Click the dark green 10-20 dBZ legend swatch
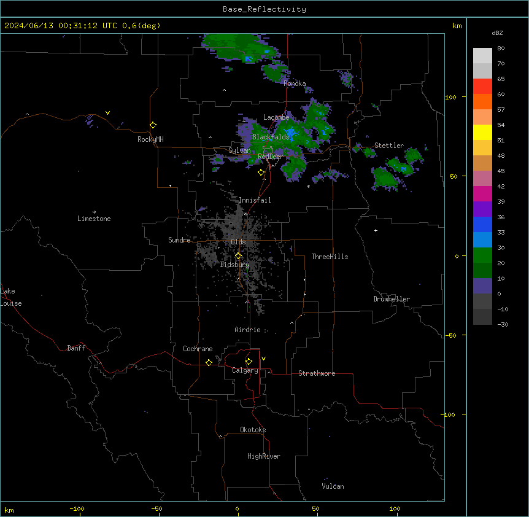529x517 pixels. coord(482,271)
